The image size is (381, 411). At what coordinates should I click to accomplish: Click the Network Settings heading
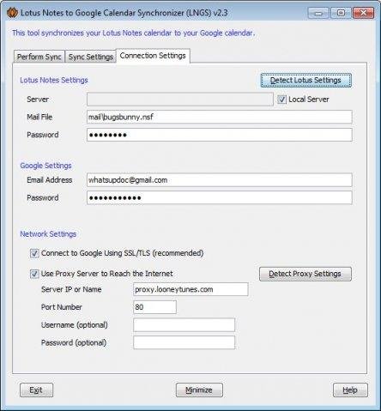click(x=48, y=234)
